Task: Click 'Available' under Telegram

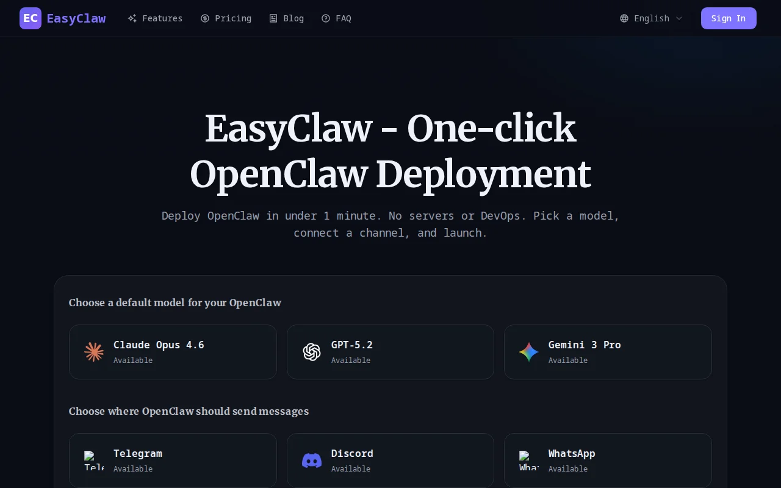Action: 133,469
